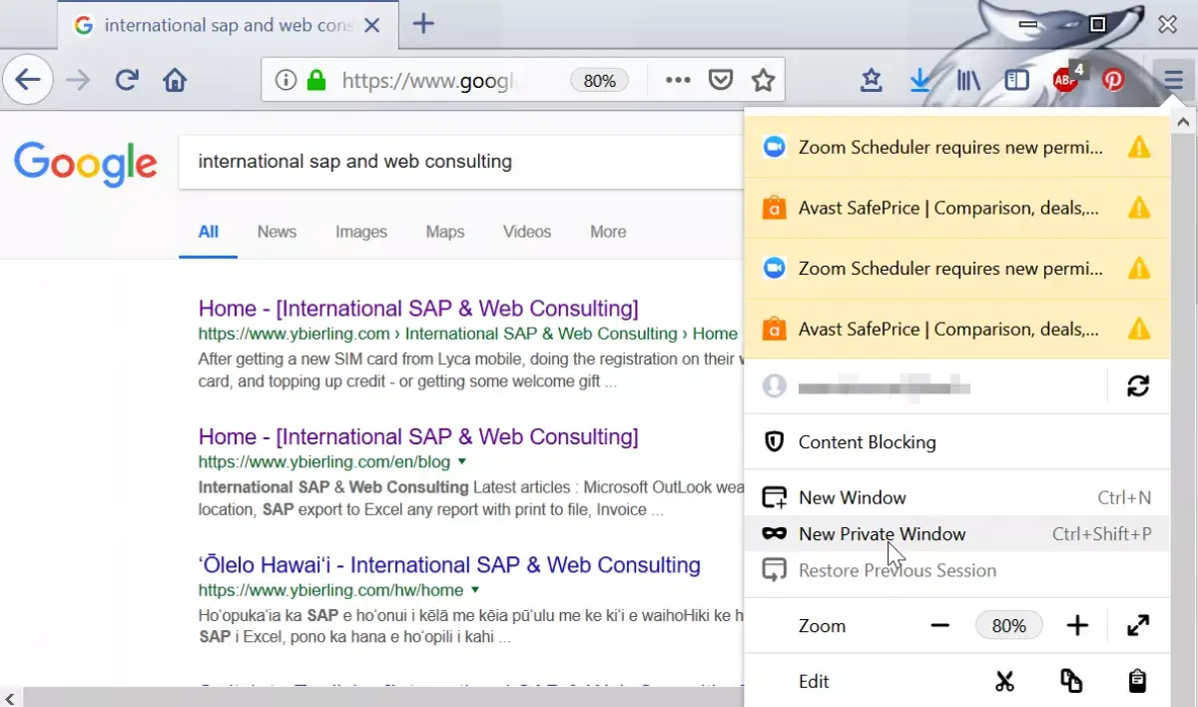Open a new tab with the plus button
This screenshot has height=707, width=1198.
(423, 24)
